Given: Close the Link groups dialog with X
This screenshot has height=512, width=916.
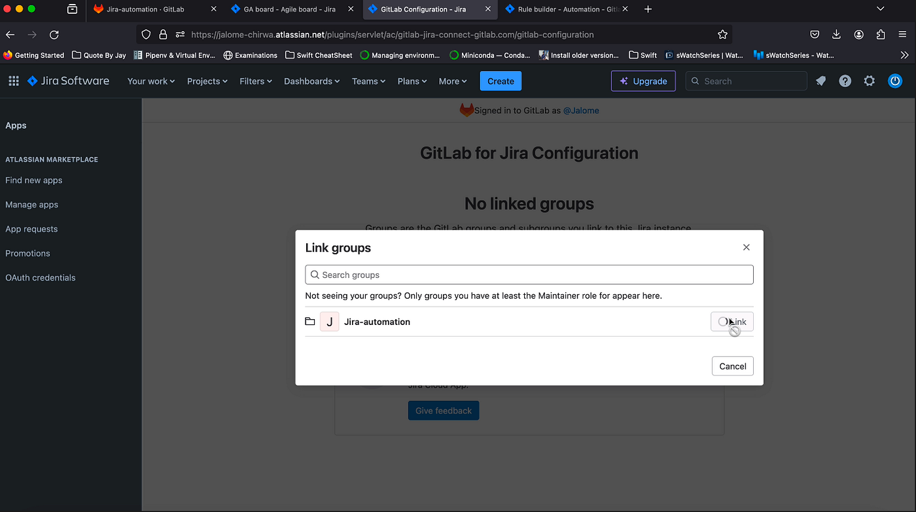Looking at the screenshot, I should click(746, 247).
